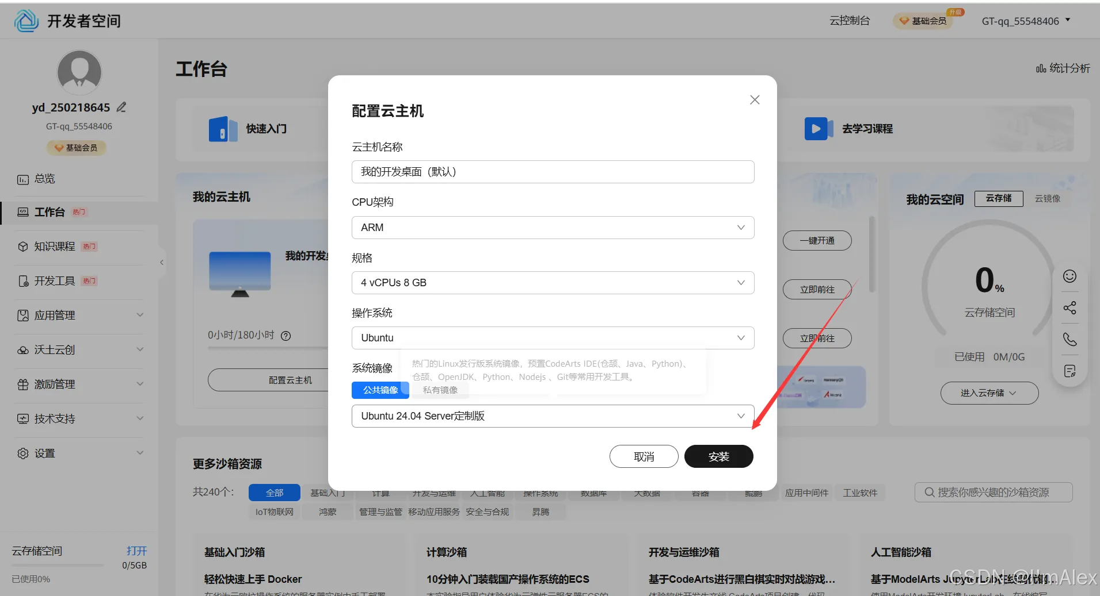This screenshot has height=596, width=1100.
Task: Click the 知识课程 cube icon
Action: pyautogui.click(x=22, y=246)
